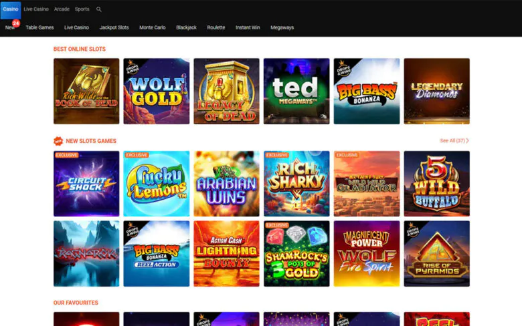This screenshot has height=326, width=522.
Task: Open the Megaways category
Action: pyautogui.click(x=282, y=27)
